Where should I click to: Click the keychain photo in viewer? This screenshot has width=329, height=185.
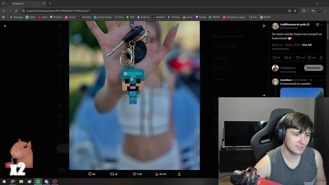coord(134,95)
